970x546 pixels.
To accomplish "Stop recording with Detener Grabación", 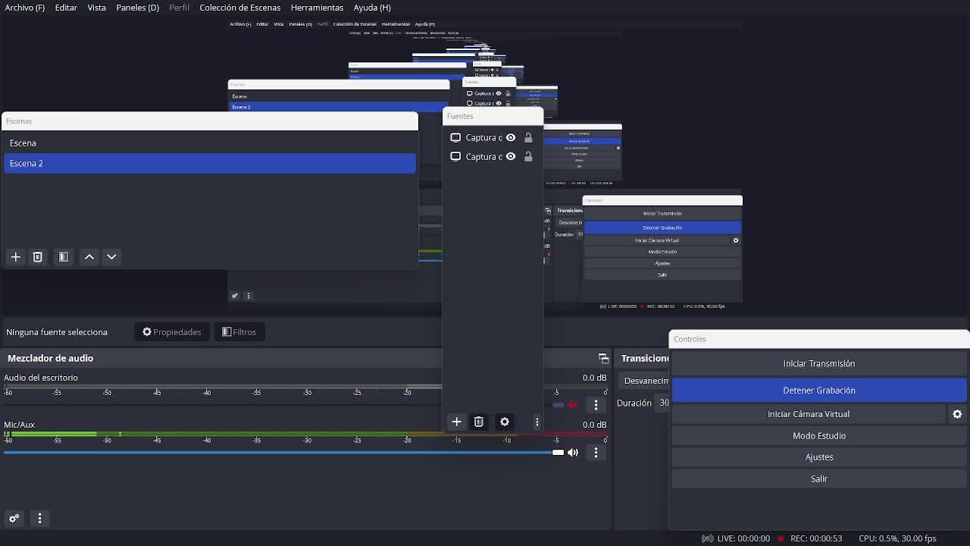I will [x=819, y=391].
